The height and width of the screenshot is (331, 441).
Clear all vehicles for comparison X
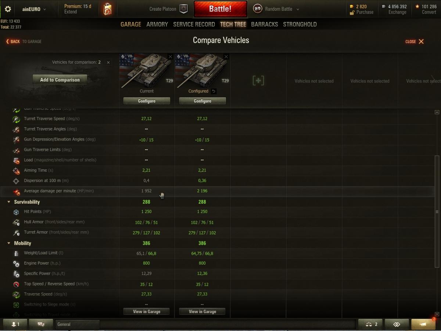(x=108, y=62)
